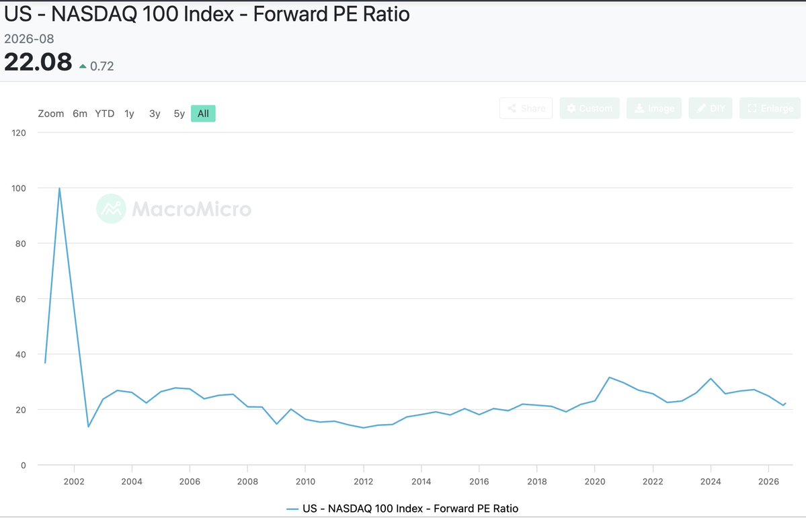
Task: Select the 6m zoom range
Action: (x=80, y=114)
